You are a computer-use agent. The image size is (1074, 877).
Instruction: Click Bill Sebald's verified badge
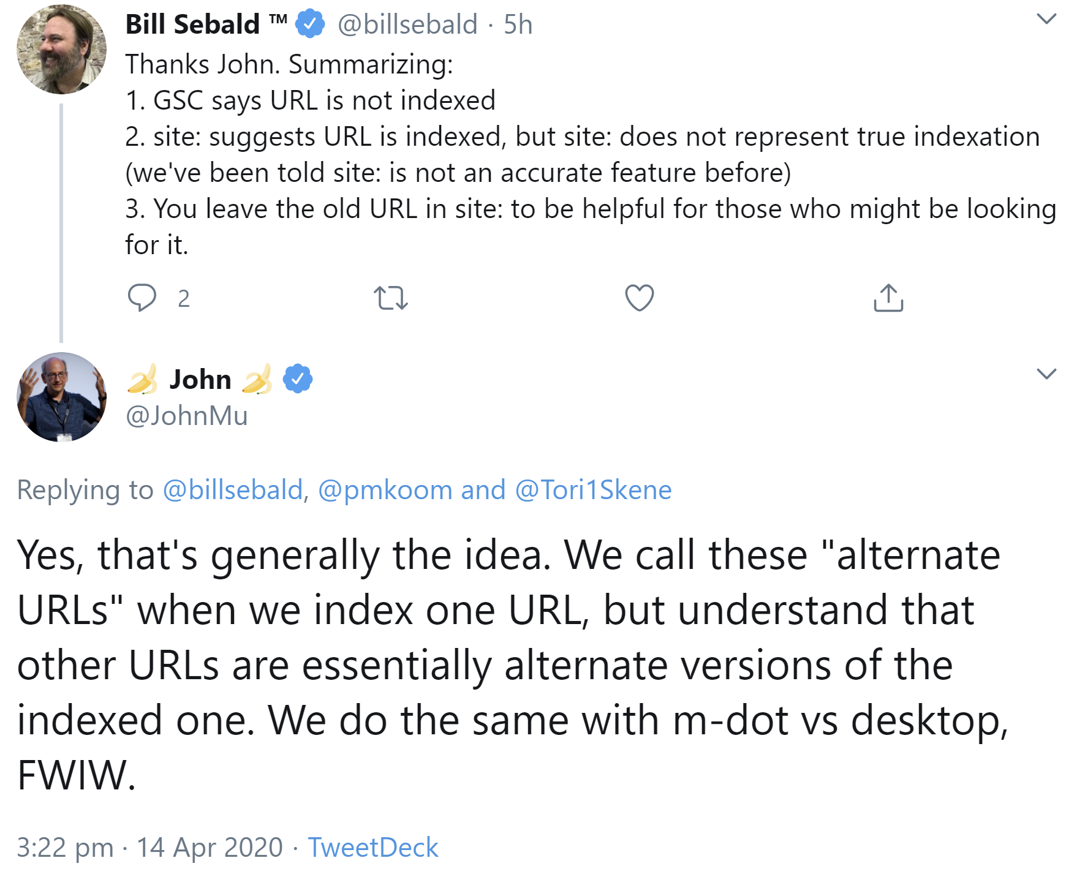click(310, 23)
